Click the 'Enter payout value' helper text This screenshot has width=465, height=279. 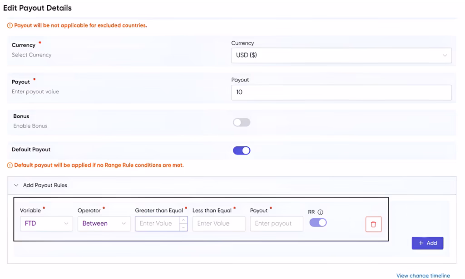[x=35, y=92]
